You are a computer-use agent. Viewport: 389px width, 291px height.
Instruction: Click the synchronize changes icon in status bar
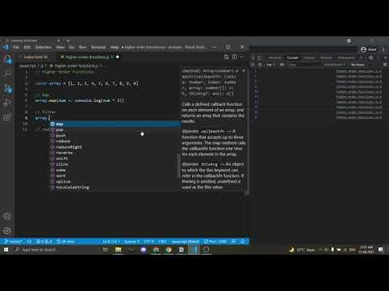click(x=29, y=242)
